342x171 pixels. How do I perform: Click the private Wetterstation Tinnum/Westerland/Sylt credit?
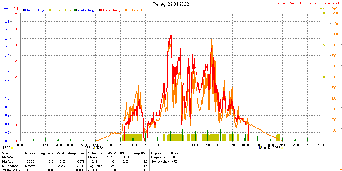pos(310,3)
